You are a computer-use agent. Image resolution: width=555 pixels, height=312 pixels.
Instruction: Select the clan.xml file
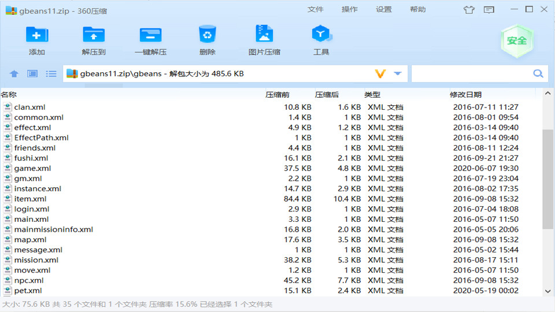point(29,107)
